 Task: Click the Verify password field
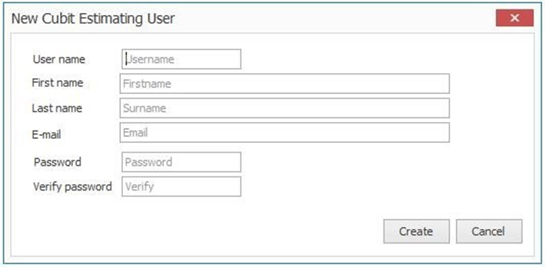tap(181, 187)
